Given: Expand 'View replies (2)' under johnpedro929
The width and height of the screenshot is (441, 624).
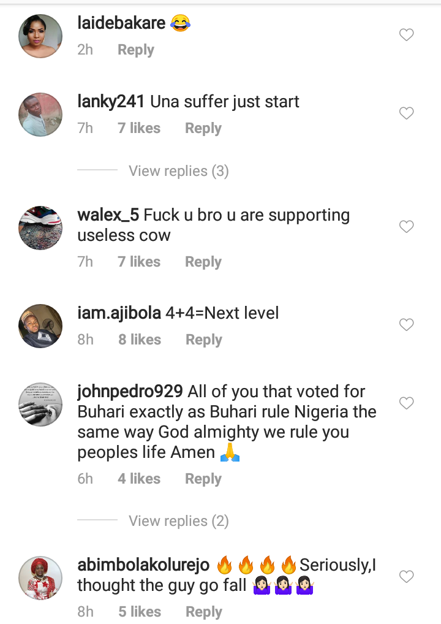Looking at the screenshot, I should click(x=178, y=521).
